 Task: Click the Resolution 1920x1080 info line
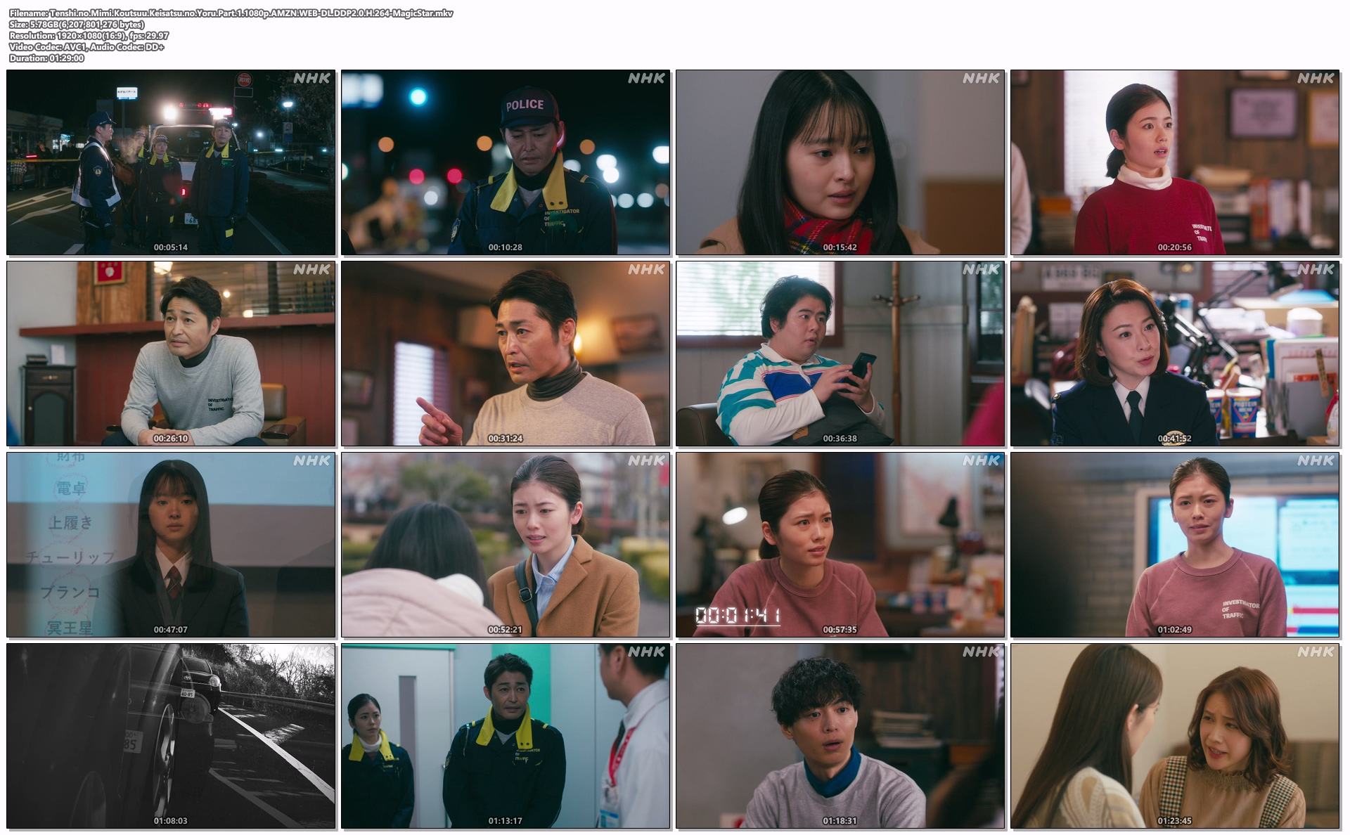pyautogui.click(x=89, y=36)
